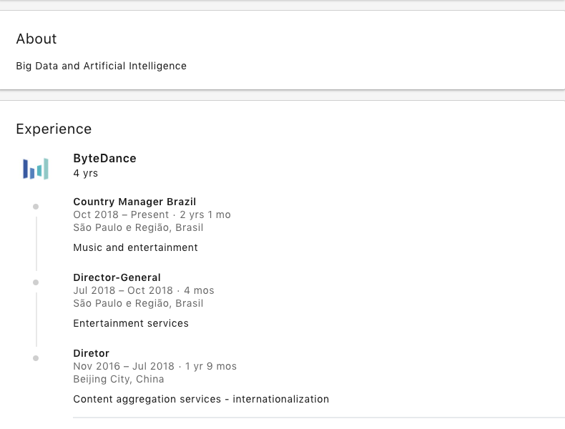
Task: Open the Diretor position title
Action: pos(91,353)
